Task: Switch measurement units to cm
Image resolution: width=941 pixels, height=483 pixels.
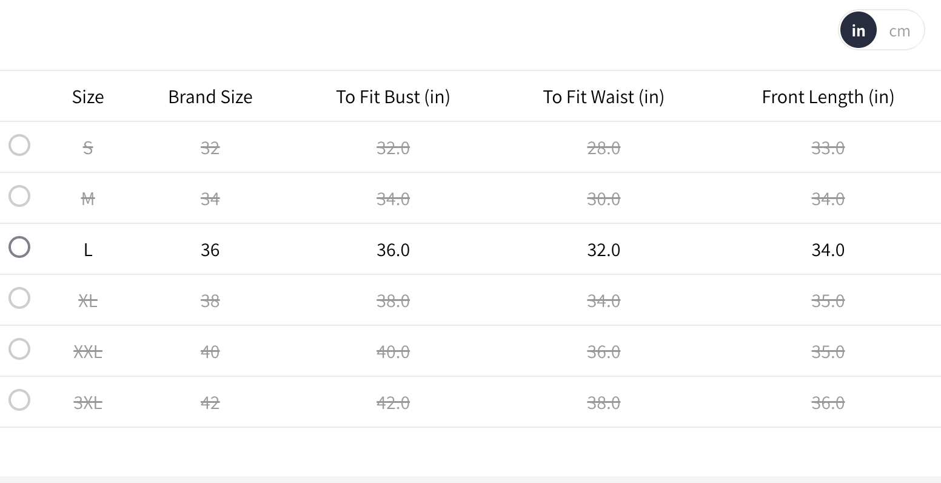Action: [899, 31]
